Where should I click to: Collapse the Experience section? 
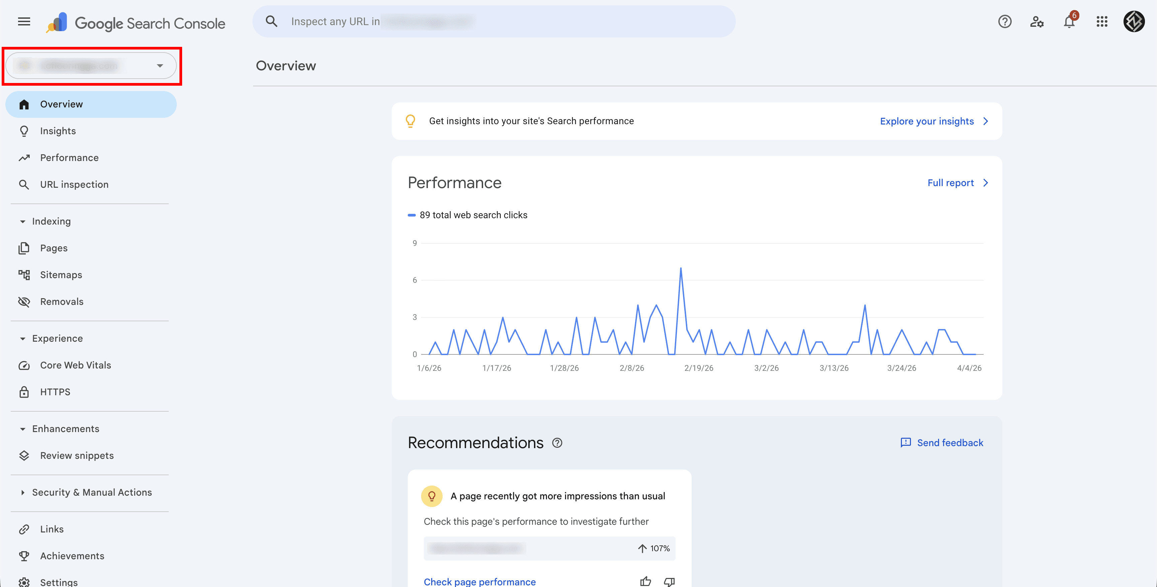pos(23,338)
